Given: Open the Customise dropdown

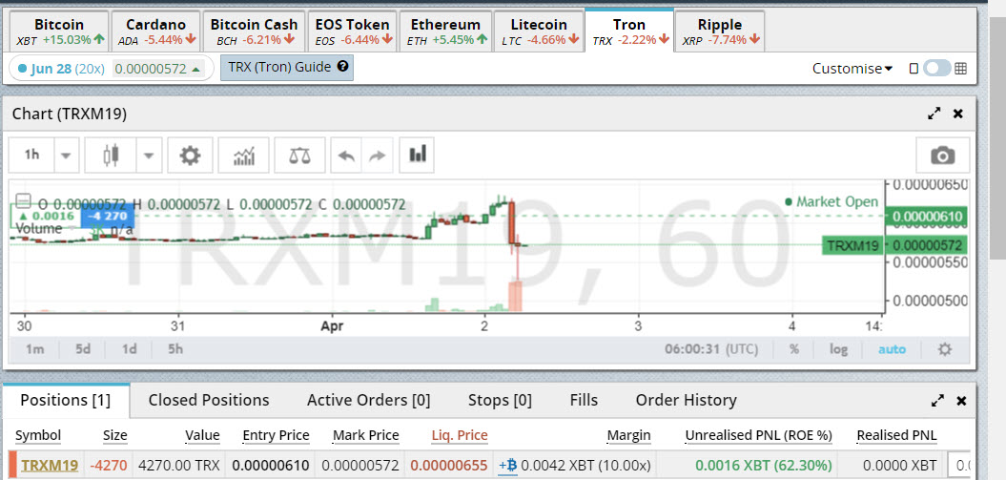Looking at the screenshot, I should (x=852, y=68).
